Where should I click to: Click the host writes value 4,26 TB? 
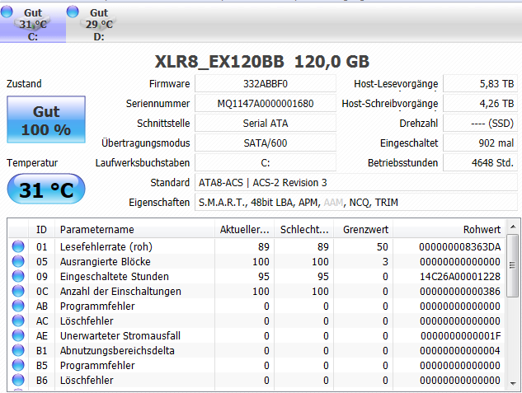point(481,104)
